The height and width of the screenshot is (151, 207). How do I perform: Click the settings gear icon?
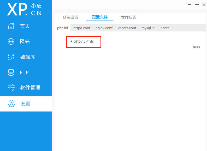[x=11, y=104]
